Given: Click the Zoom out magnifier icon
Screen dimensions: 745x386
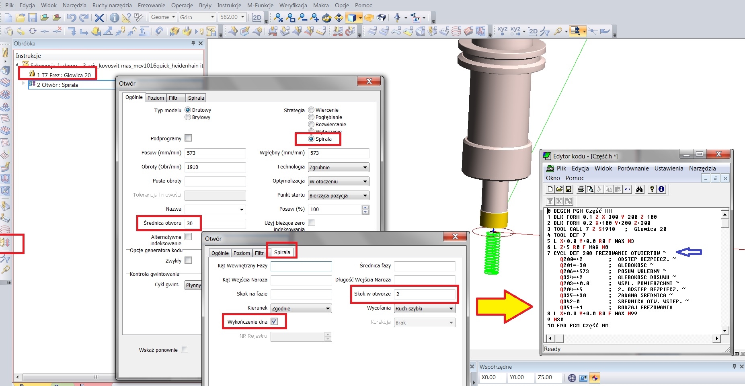Looking at the screenshot, I should [x=303, y=17].
